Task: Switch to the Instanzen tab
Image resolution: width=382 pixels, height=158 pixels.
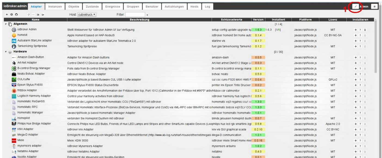Action: coord(55,7)
